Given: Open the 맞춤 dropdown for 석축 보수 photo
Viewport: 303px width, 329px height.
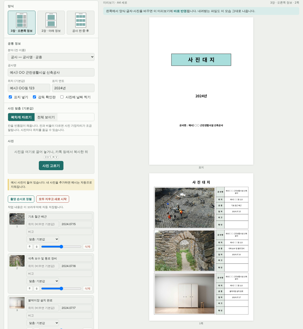Looking at the screenshot, I should [x=43, y=281].
